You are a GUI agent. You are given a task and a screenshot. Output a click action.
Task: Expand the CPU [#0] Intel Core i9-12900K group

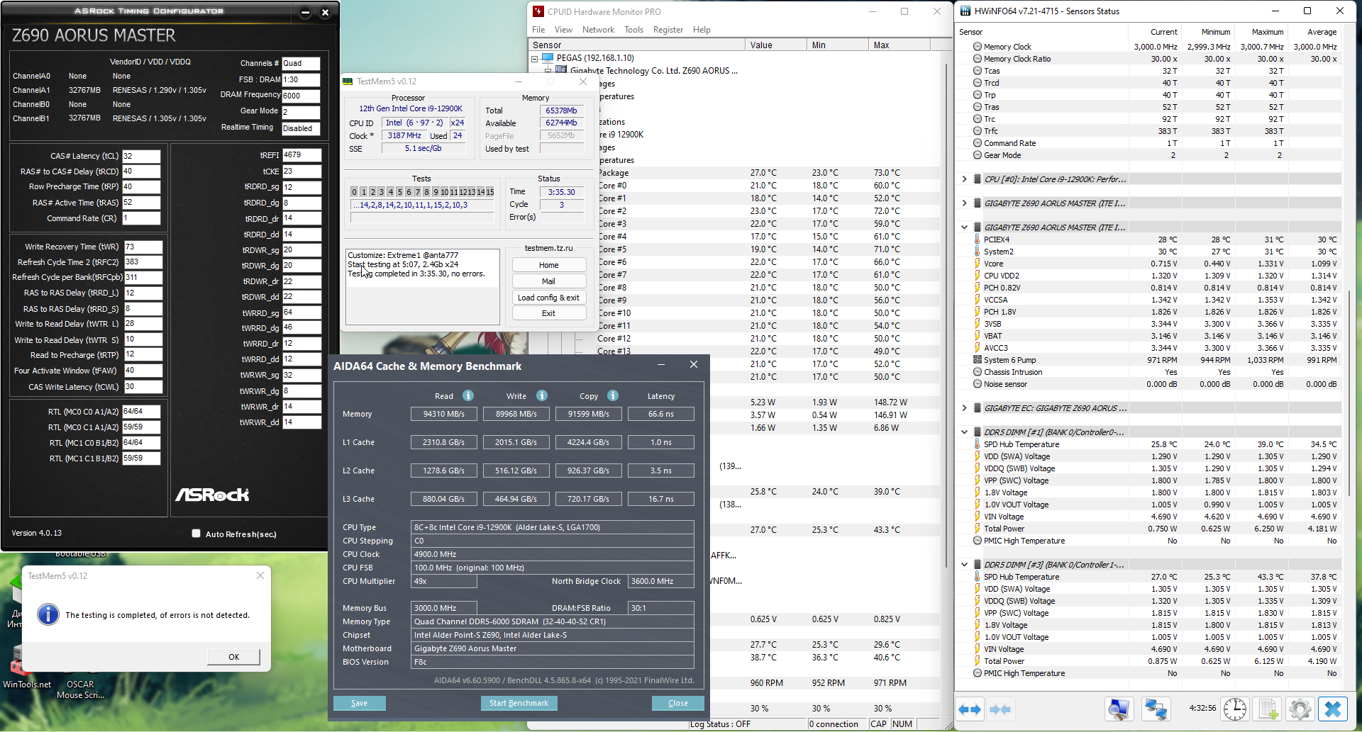pyautogui.click(x=965, y=179)
